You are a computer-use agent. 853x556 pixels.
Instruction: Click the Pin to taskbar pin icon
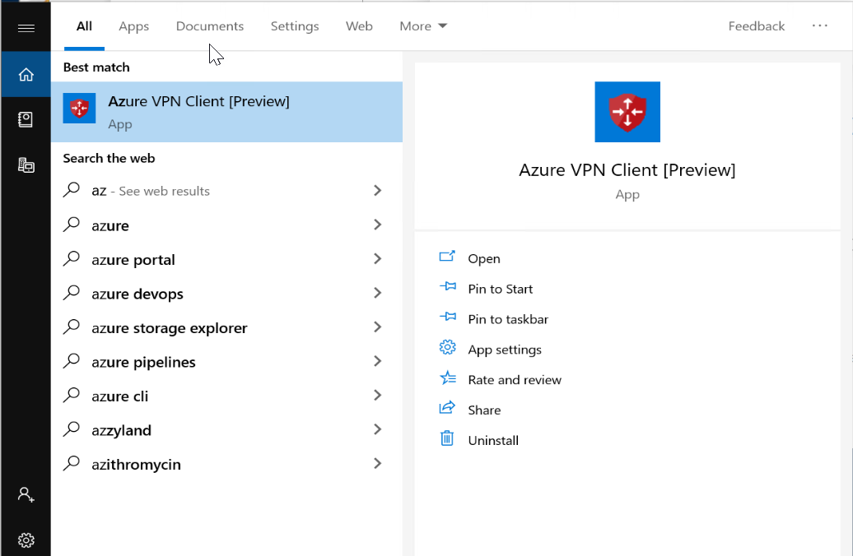pos(447,317)
